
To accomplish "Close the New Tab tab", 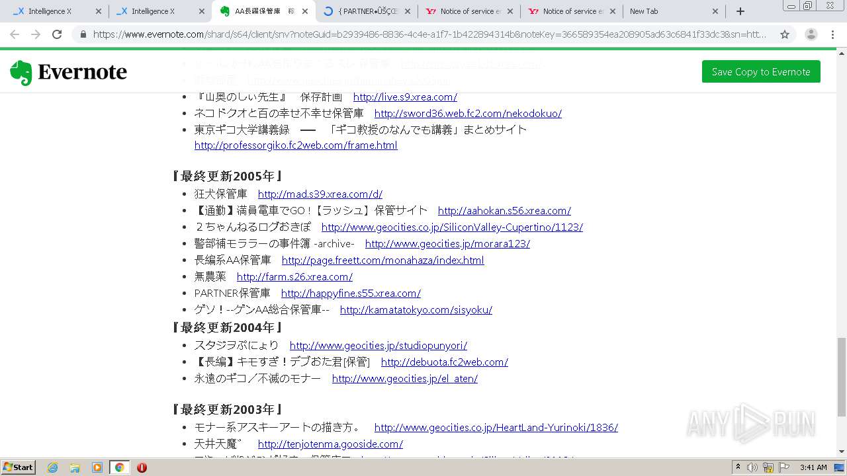I will (715, 11).
